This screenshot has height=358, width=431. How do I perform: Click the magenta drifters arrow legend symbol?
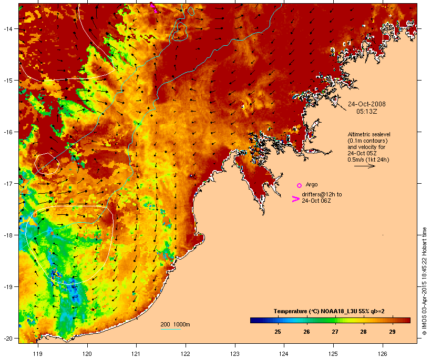tap(295, 199)
